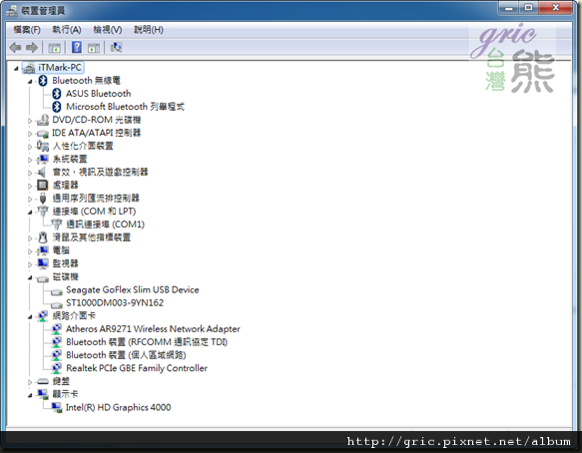Image resolution: width=582 pixels, height=453 pixels.
Task: Click the 裝置管理員 title bar icon
Action: pos(12,11)
